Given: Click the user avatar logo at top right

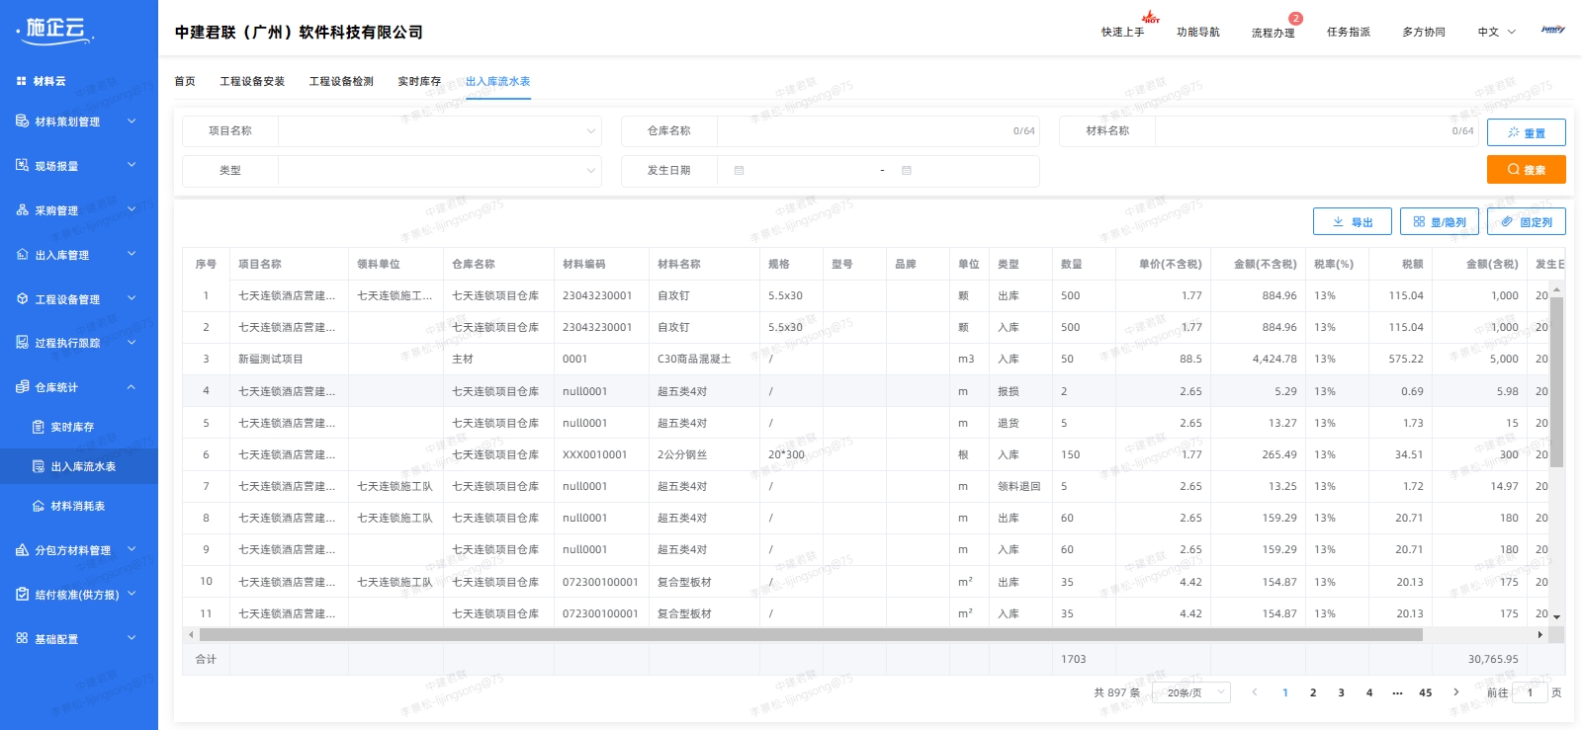Looking at the screenshot, I should point(1552,31).
